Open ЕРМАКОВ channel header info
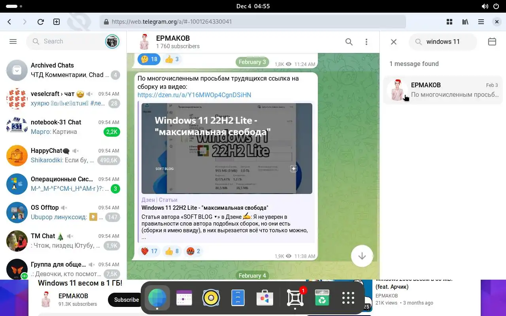The height and width of the screenshot is (316, 506). pos(173,41)
